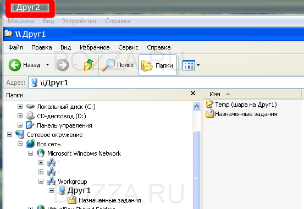Expand CD-дисковод (D:) node
304x209 pixels.
click(20, 116)
